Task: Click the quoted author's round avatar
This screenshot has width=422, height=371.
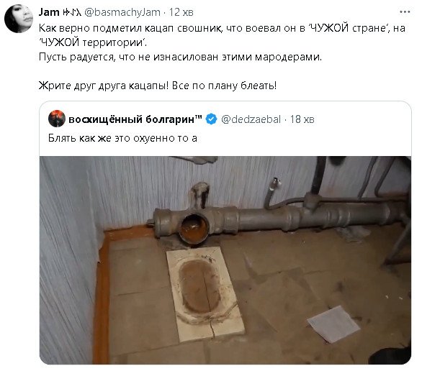Action: (57, 119)
